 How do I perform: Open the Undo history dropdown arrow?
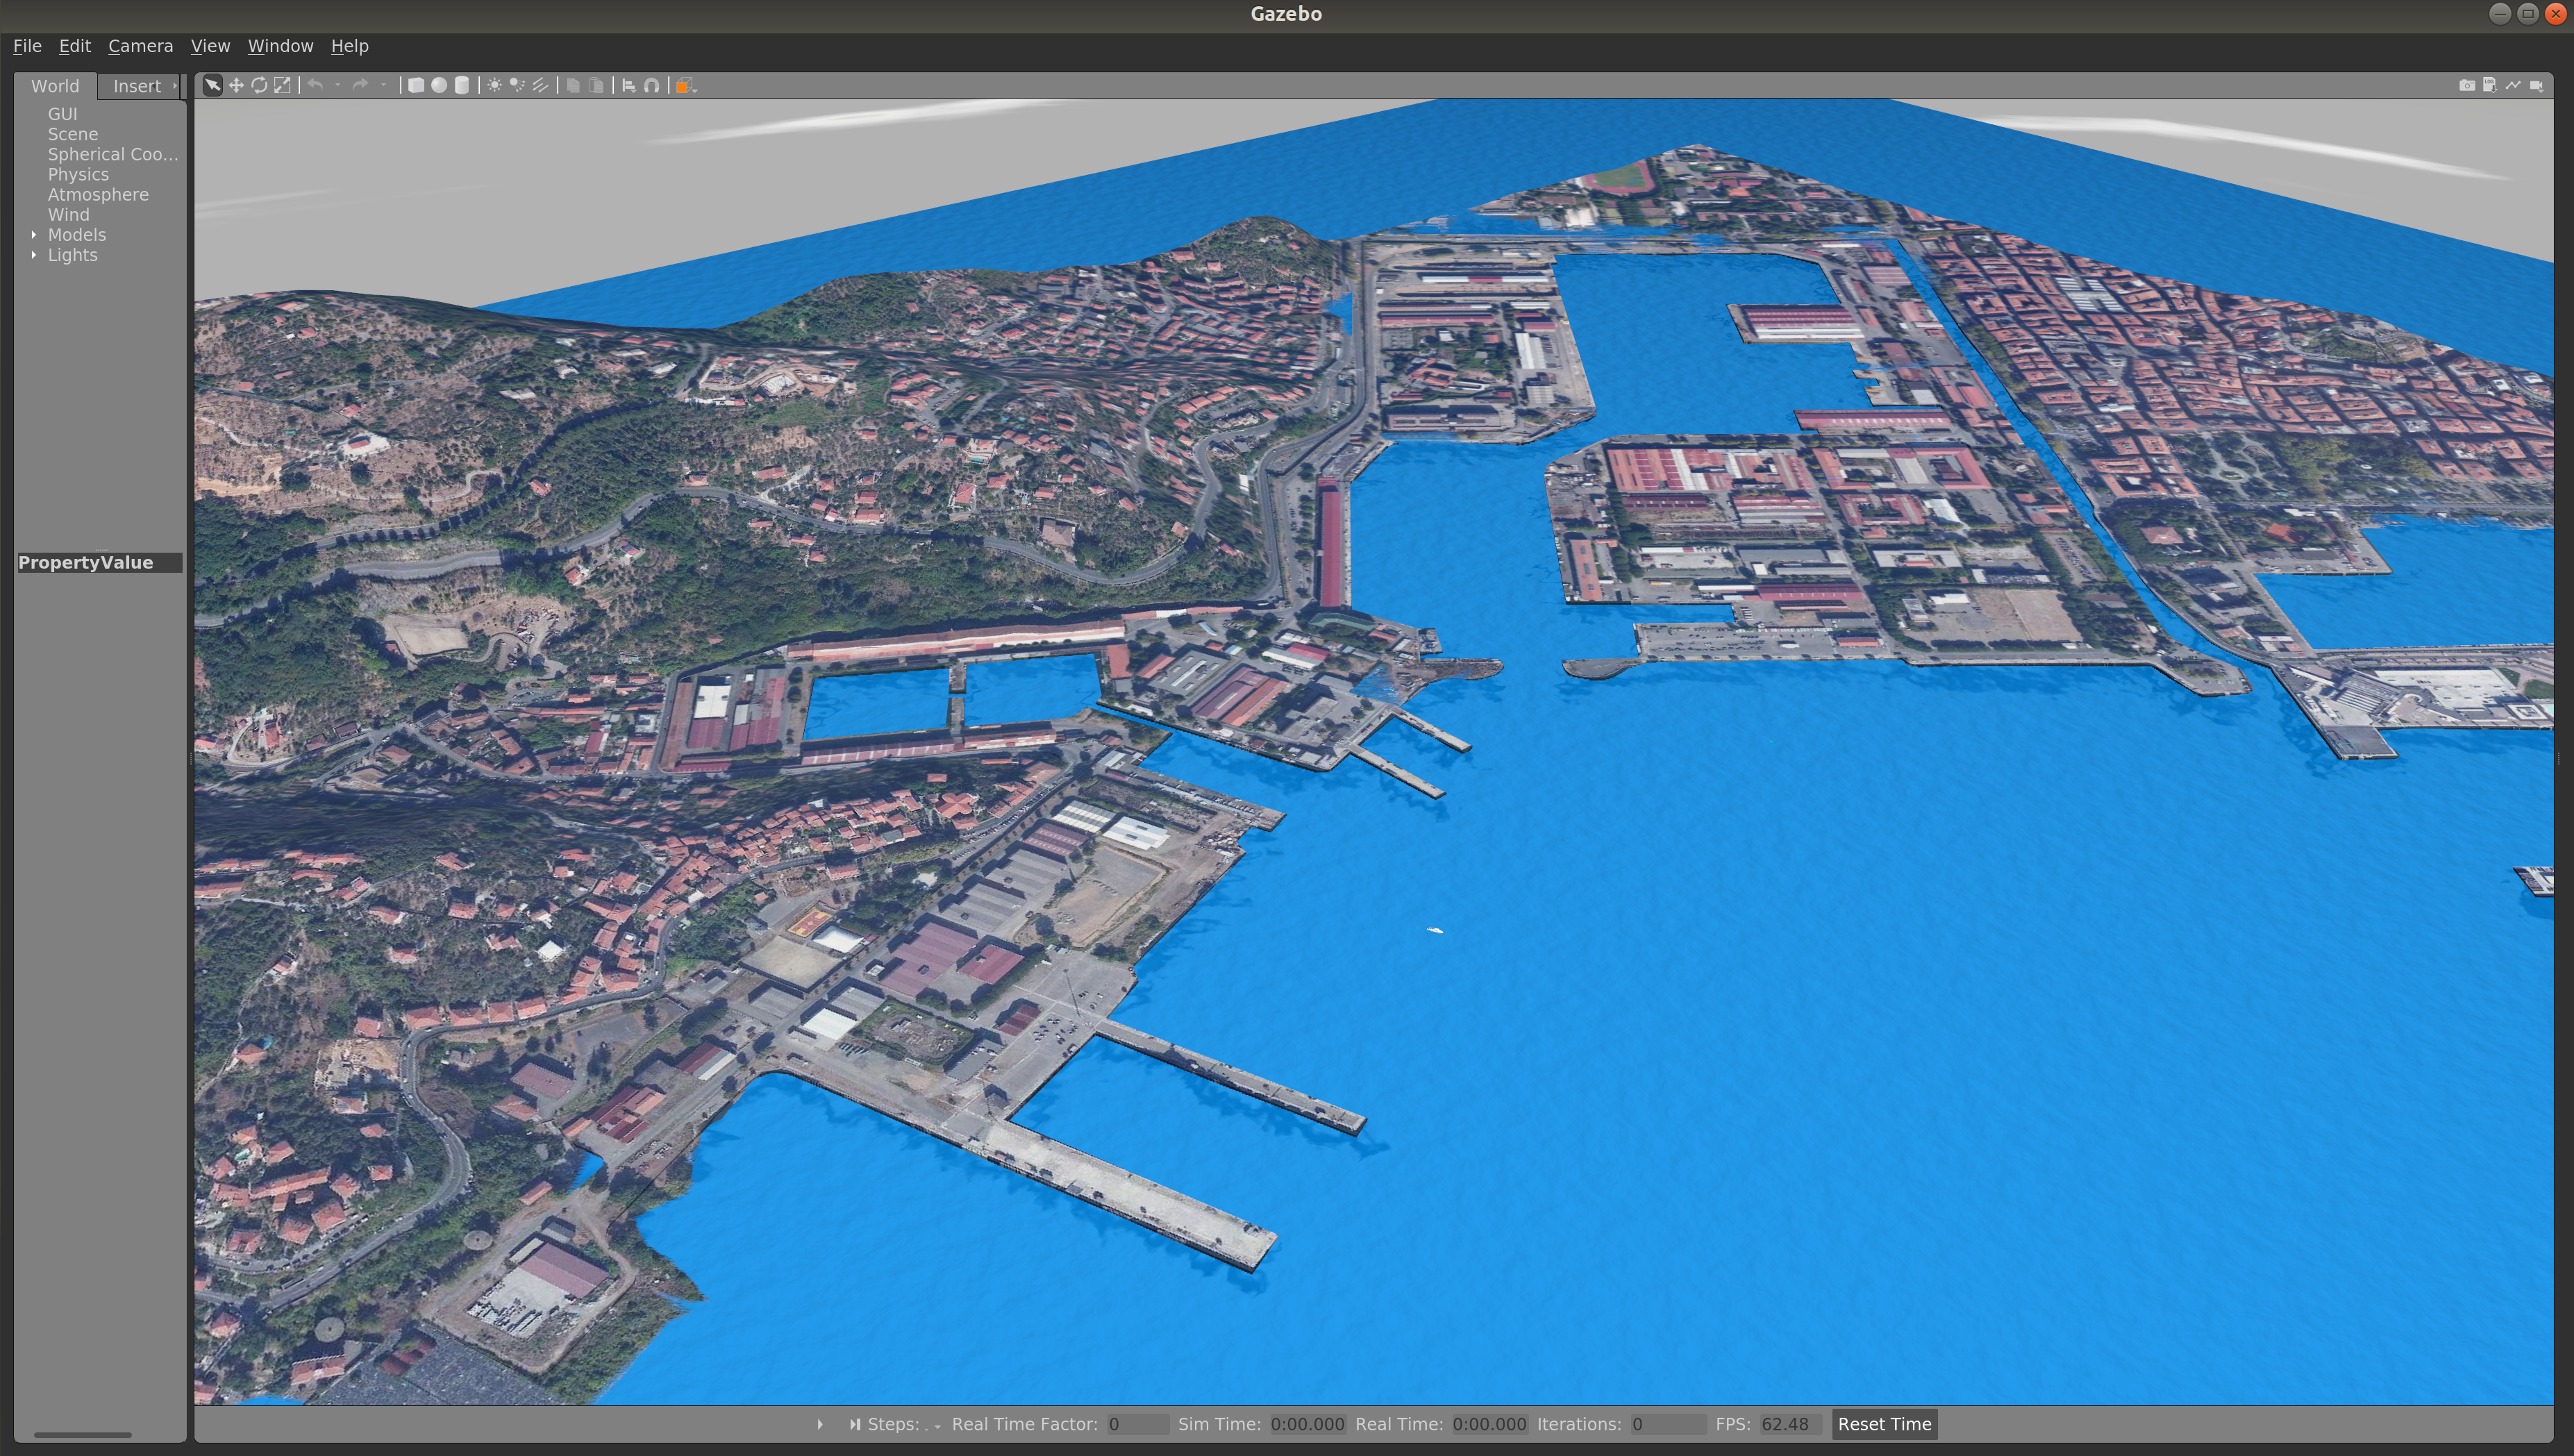pyautogui.click(x=338, y=85)
